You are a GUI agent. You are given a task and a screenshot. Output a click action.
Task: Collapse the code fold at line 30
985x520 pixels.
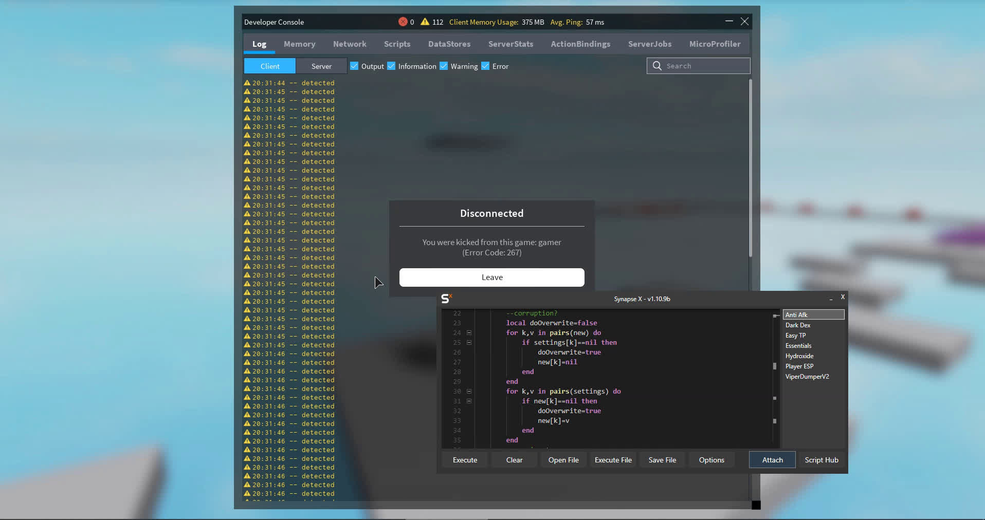click(x=469, y=392)
